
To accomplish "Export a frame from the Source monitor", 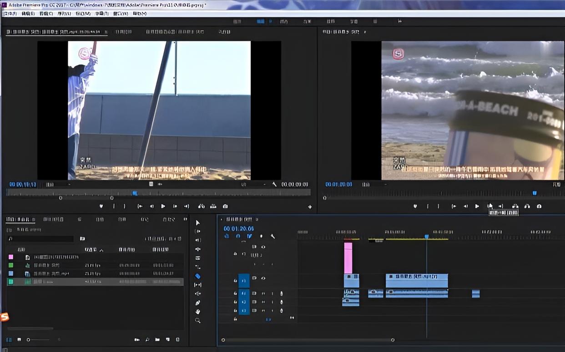I will [x=225, y=206].
